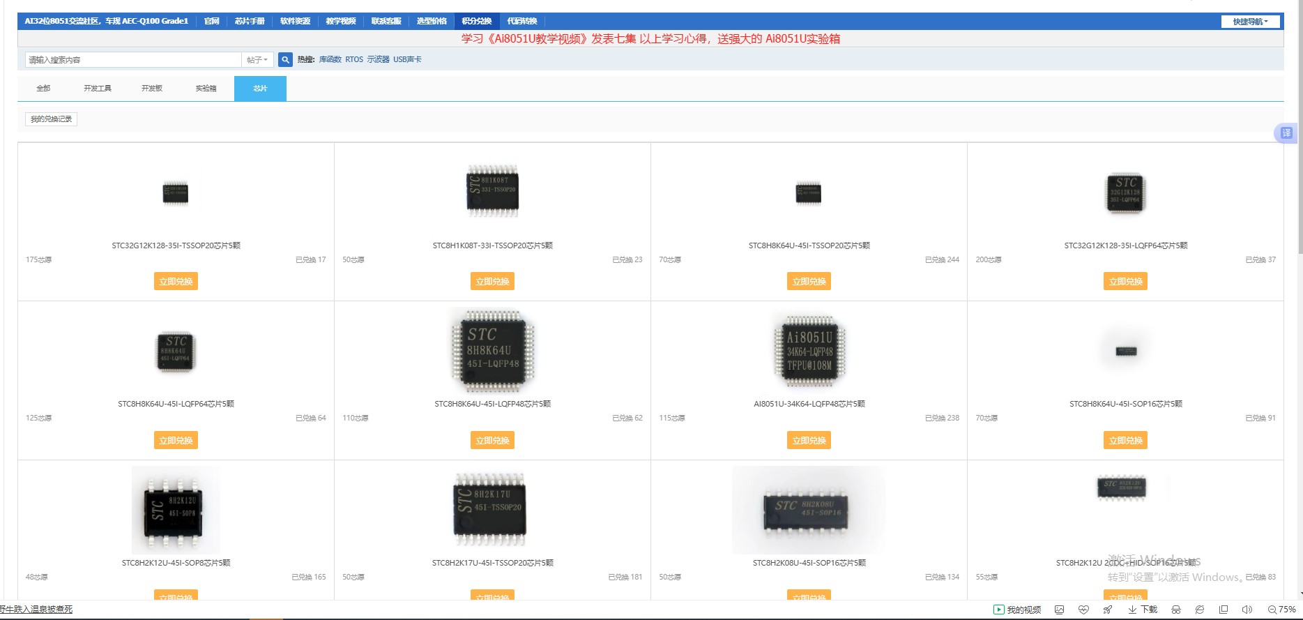
Task: Click 立即兑换 for STC8H8K64U-45I-LQFP48
Action: click(492, 441)
